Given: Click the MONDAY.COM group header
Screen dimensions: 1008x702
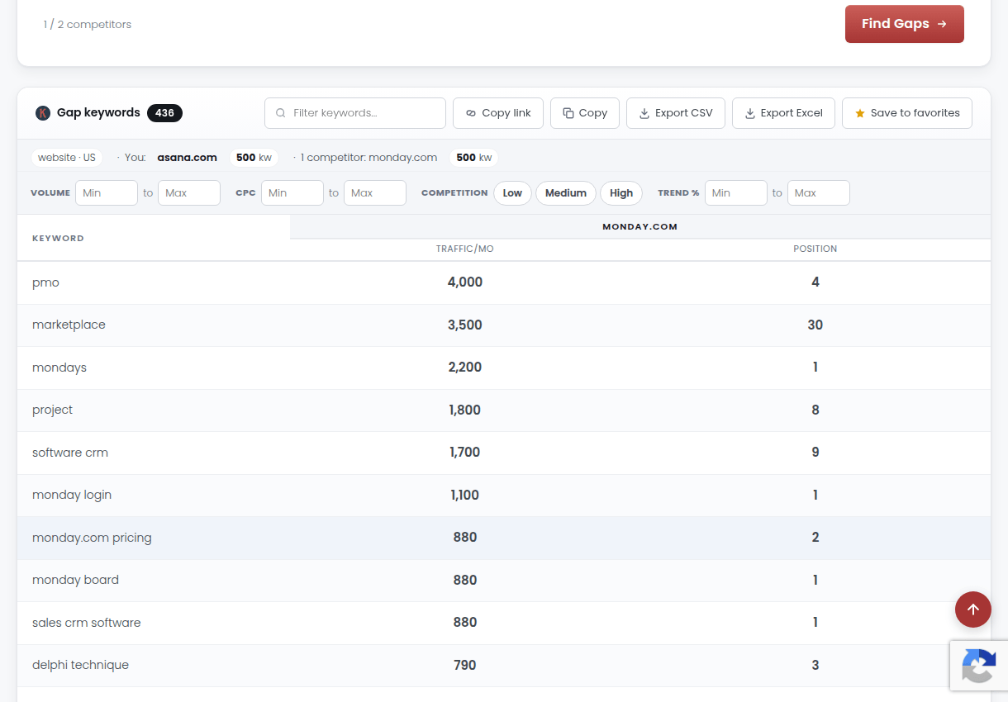Looking at the screenshot, I should pos(640,226).
